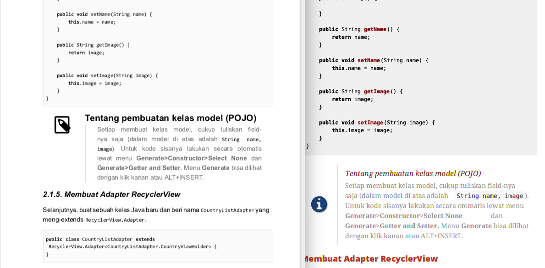Click bold "Generate>Constructor>Select None" in right note
The image size is (545, 268).
[x=404, y=216]
